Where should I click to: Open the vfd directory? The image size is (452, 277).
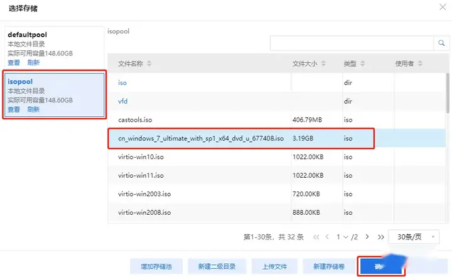coord(122,101)
